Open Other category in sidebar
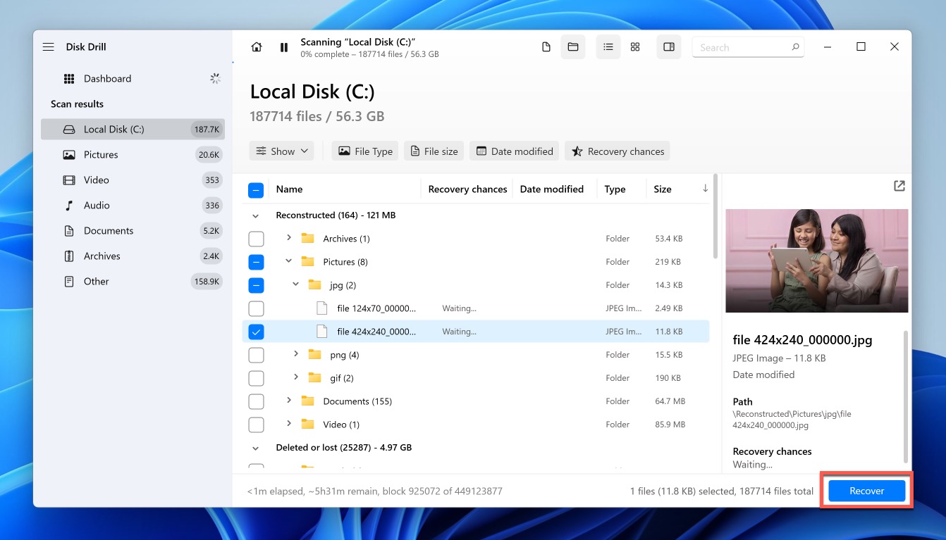The image size is (946, 540). (133, 282)
